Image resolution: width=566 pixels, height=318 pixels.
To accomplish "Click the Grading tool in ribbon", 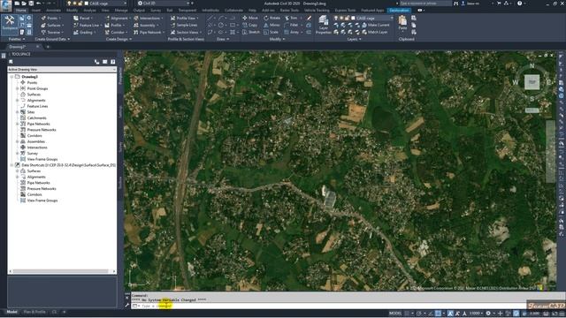I will 84,33.
